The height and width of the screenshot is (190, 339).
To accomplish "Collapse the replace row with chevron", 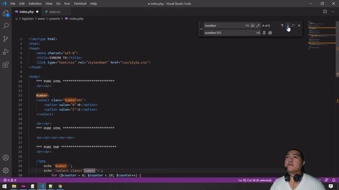I will tap(201, 29).
